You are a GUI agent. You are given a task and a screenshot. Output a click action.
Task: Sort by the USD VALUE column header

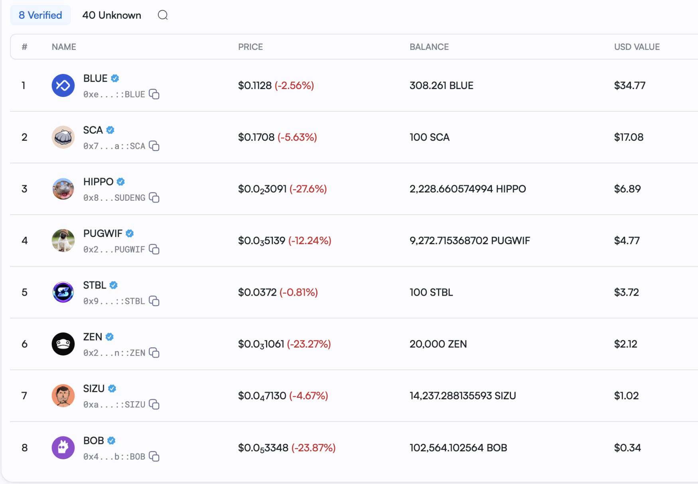(x=637, y=47)
